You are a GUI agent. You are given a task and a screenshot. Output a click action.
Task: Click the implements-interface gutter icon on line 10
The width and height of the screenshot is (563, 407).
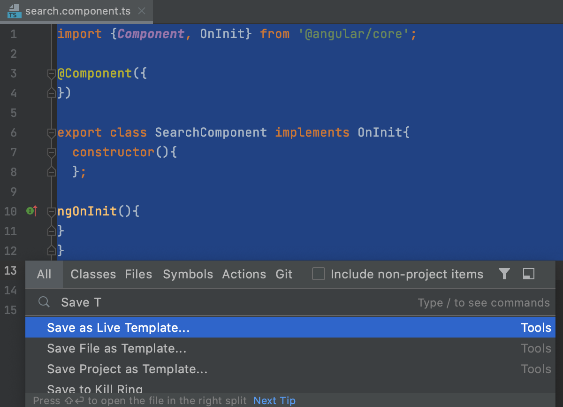coord(31,211)
